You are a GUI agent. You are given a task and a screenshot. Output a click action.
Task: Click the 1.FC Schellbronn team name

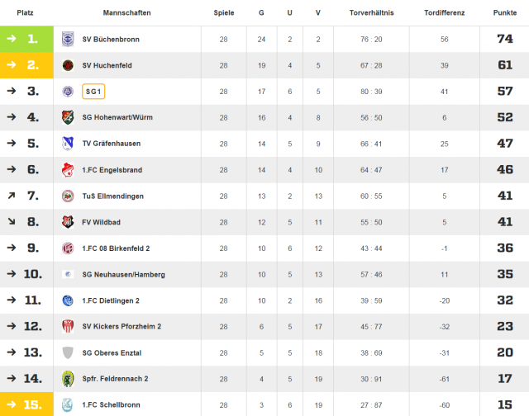click(111, 405)
